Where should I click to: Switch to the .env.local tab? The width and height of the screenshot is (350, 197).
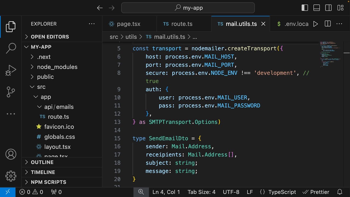[292, 24]
